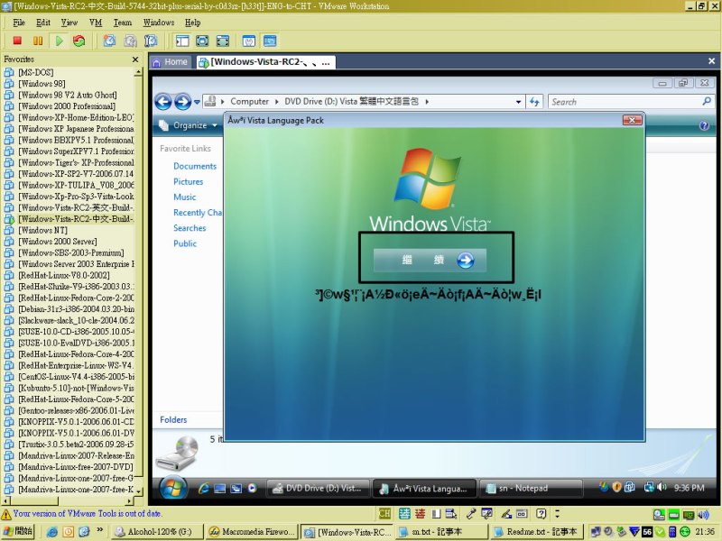722x541 pixels.
Task: Open the View menu
Action: point(69,23)
